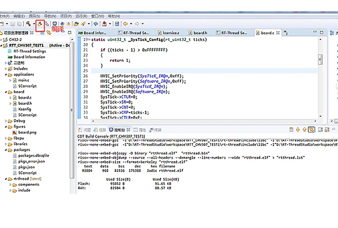Open the Download icon dropdown arrow
338x228 pixels.
click(110, 24)
